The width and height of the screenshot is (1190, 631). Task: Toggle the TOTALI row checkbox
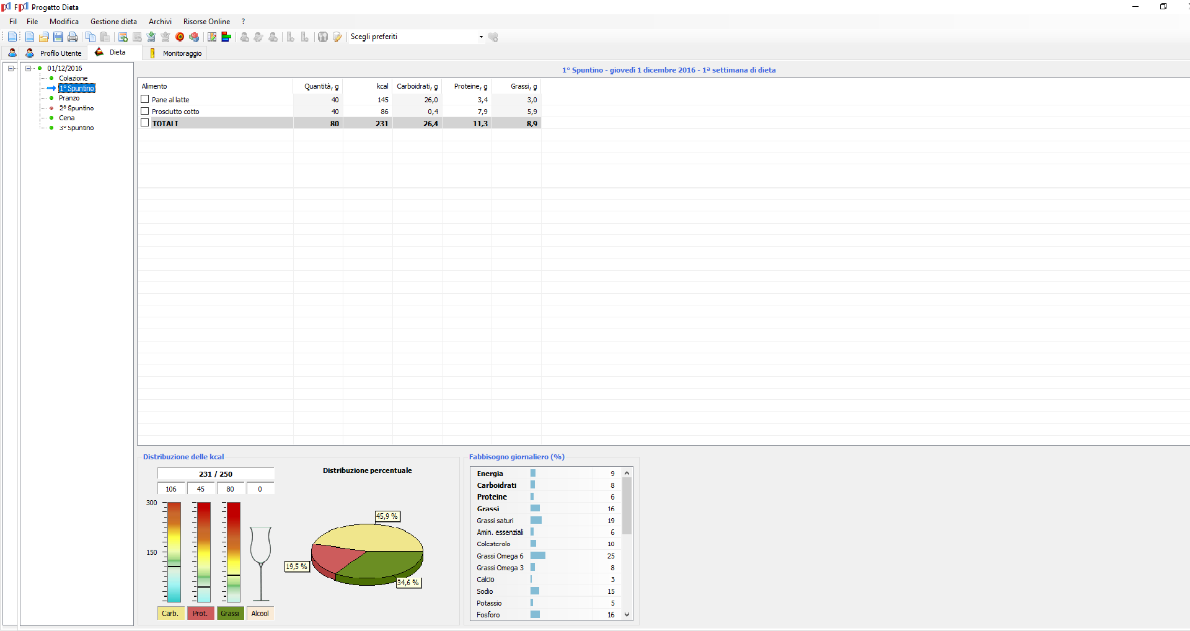pyautogui.click(x=145, y=123)
